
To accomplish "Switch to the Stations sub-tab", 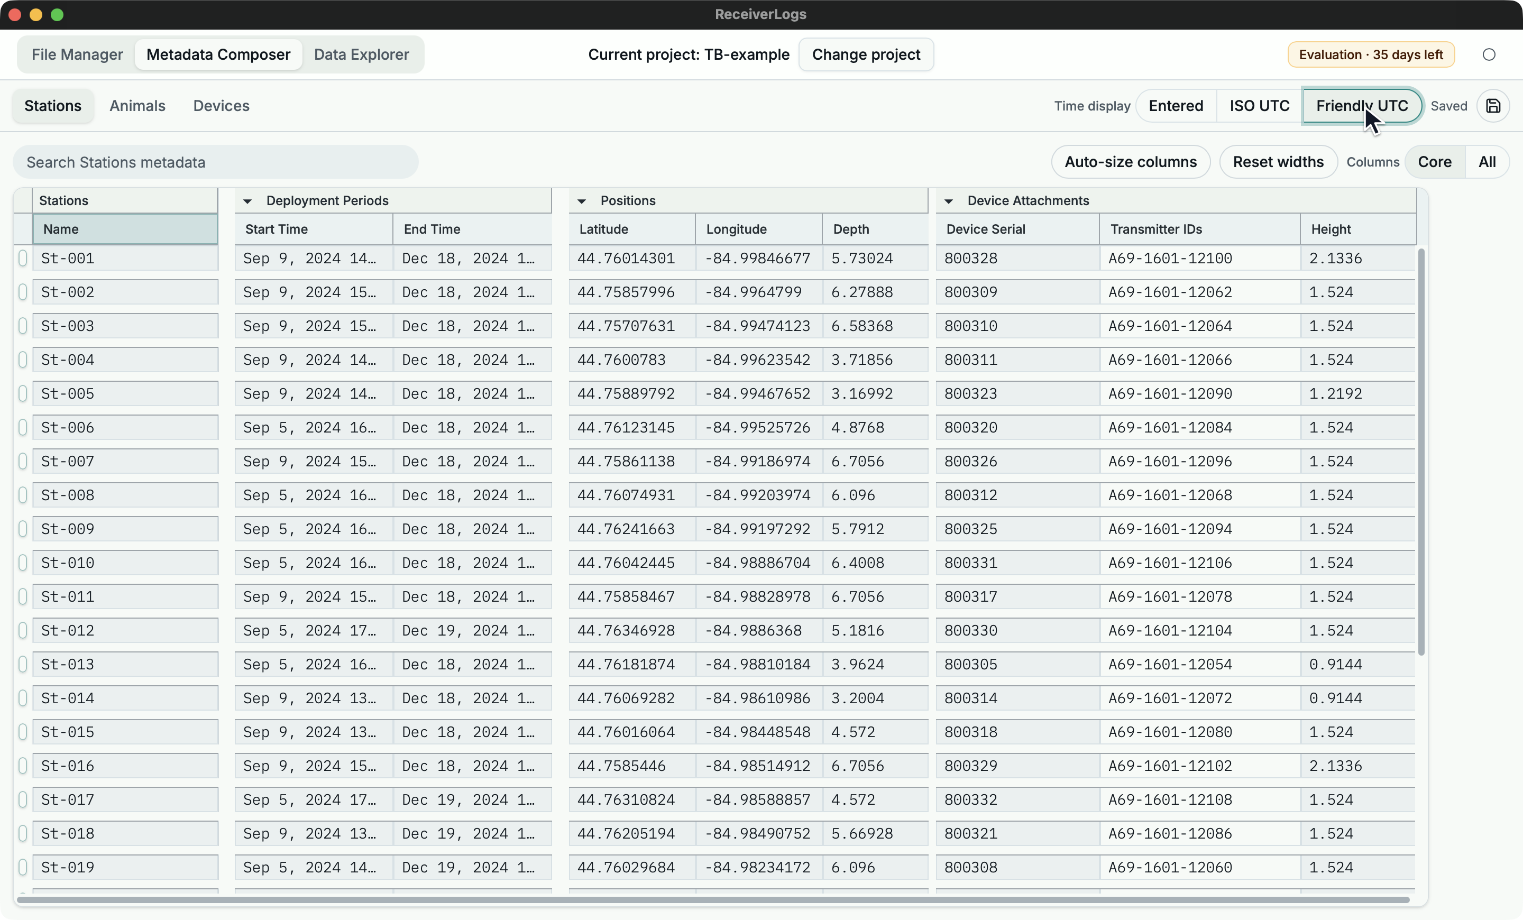I will tap(53, 106).
